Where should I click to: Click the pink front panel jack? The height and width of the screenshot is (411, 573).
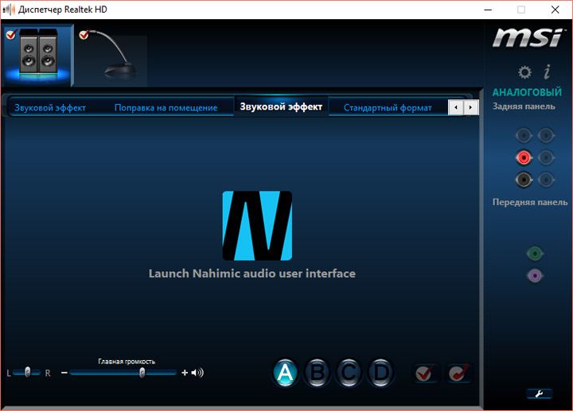coord(535,276)
